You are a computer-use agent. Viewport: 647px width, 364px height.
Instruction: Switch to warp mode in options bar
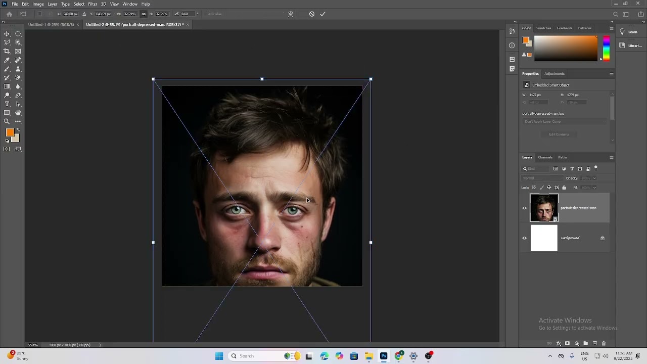(291, 14)
